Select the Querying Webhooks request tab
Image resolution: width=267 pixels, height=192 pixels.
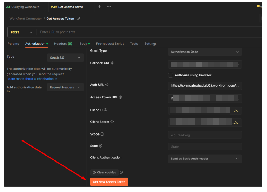point(22,7)
